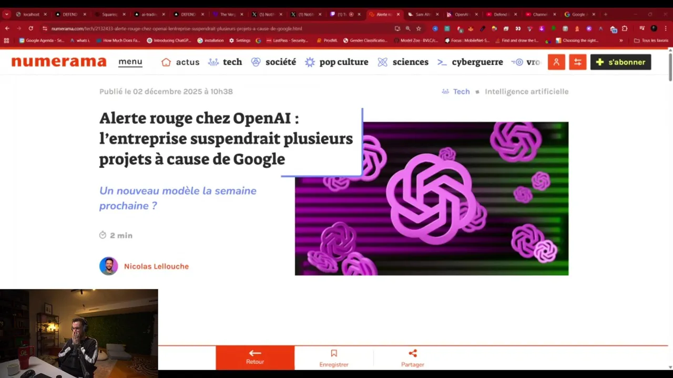Open the numerama homepage logo
The height and width of the screenshot is (378, 673).
point(59,62)
